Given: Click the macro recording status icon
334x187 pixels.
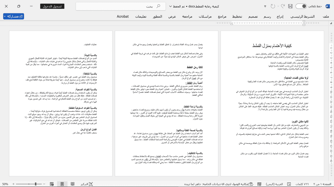Looking at the screenshot, I should point(259,184).
